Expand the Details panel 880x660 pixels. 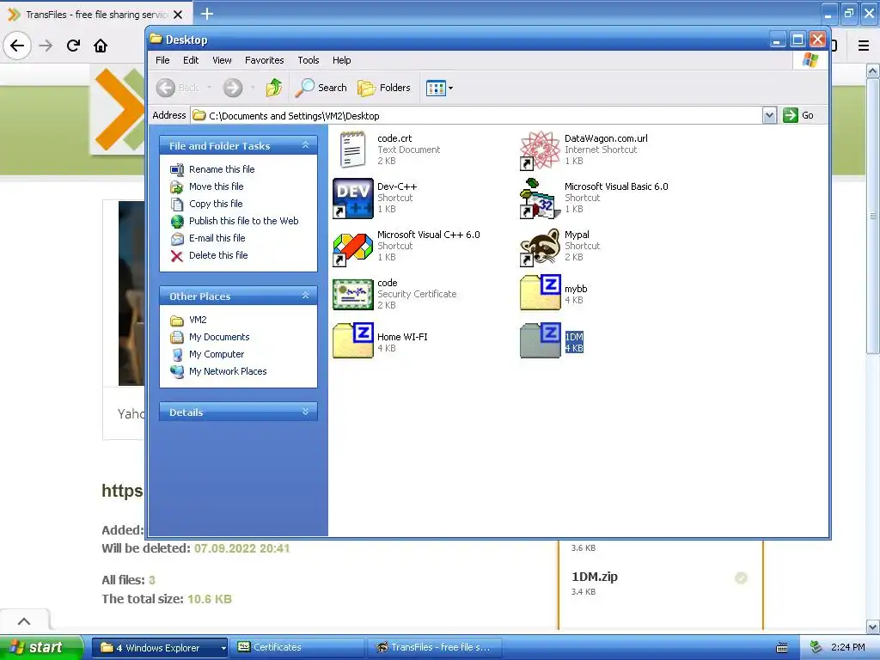tap(305, 412)
